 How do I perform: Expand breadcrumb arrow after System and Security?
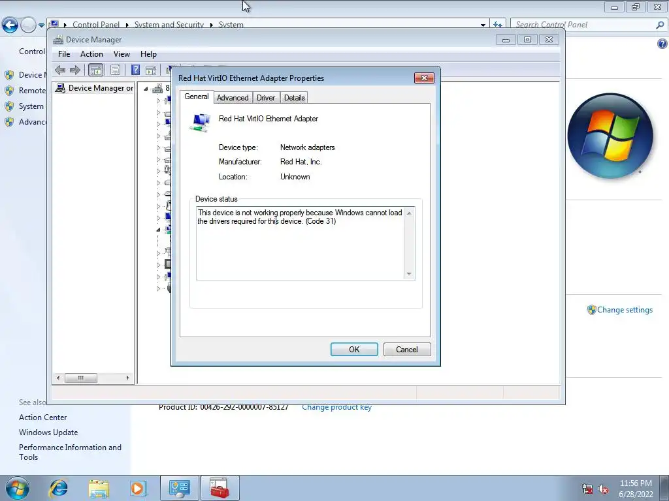pyautogui.click(x=211, y=25)
